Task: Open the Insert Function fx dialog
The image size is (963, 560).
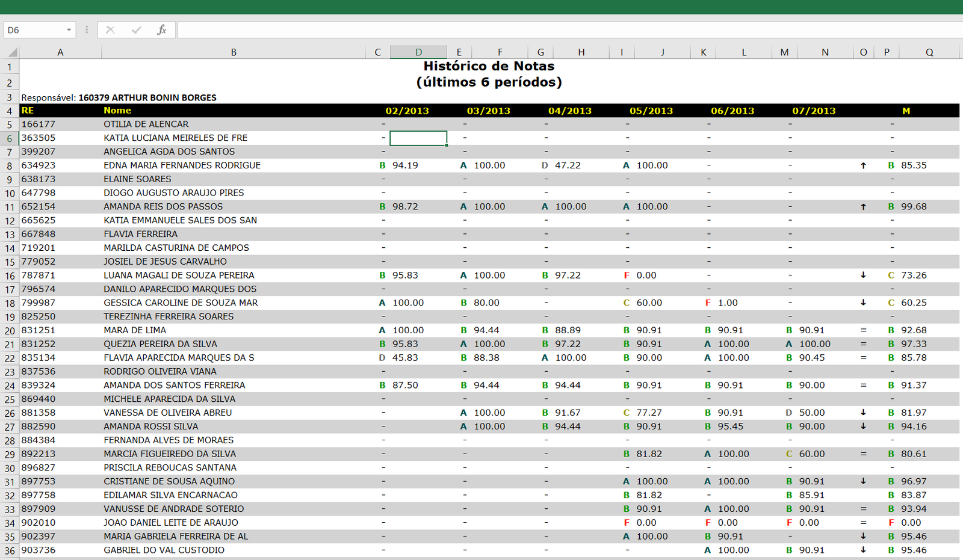Action: (161, 29)
